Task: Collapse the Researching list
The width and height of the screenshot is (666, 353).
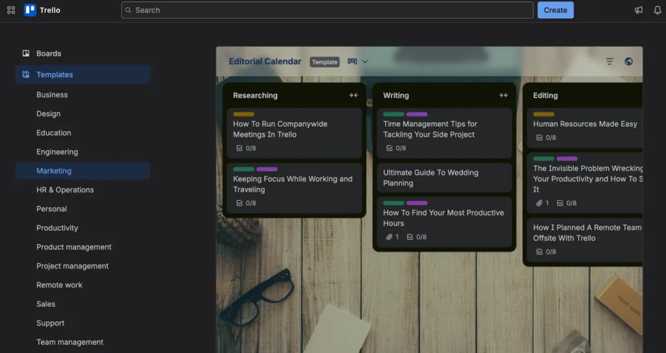Action: click(353, 96)
